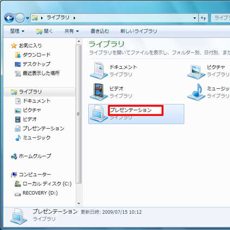Click the refresh icon beside address bar
This screenshot has height=230, width=230.
click(203, 18)
